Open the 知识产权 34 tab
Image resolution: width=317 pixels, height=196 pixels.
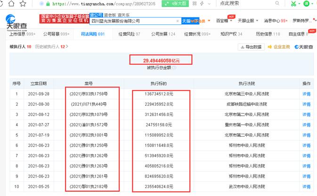coord(231,34)
